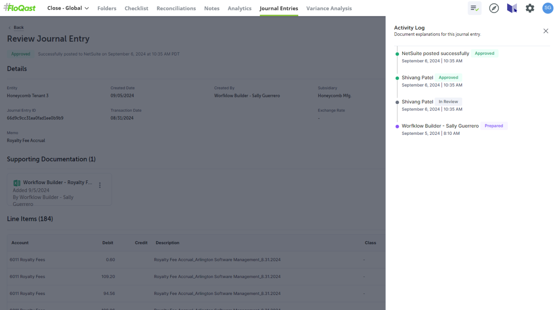Open the Checklist tab
Viewport: 558px width, 310px height.
(136, 8)
